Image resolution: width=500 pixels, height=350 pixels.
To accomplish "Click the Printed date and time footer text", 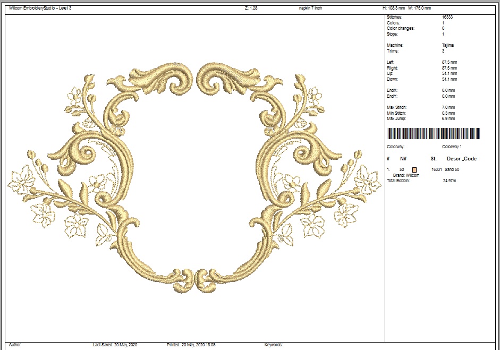I will [192, 345].
